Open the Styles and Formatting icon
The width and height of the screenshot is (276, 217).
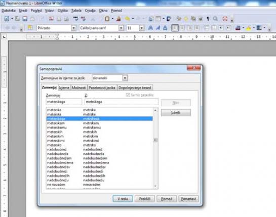30,28
